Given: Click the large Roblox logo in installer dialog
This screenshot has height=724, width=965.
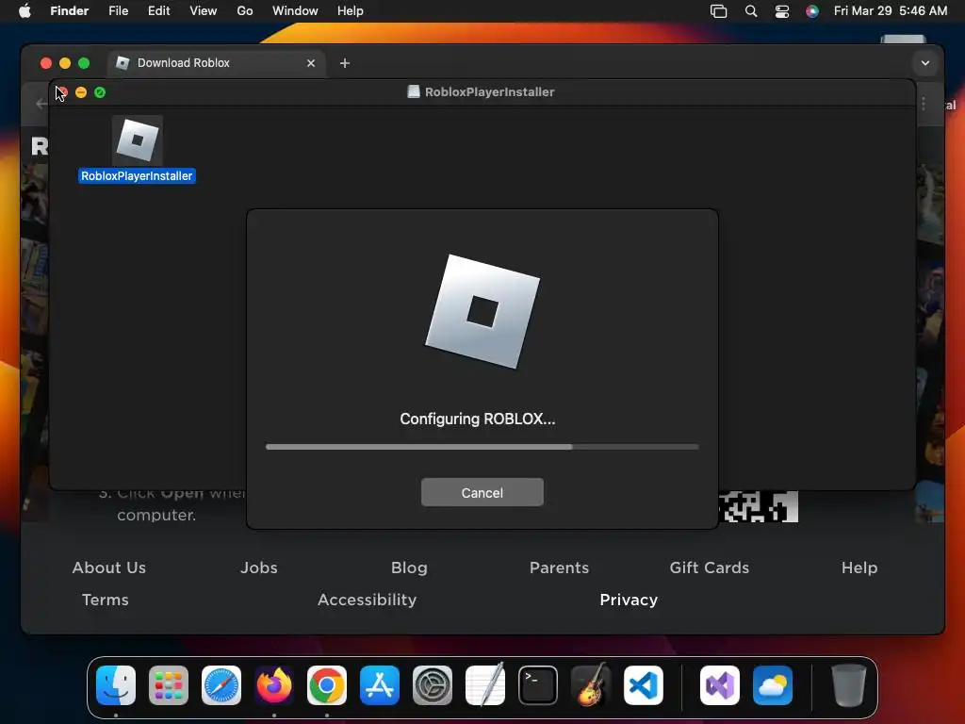Looking at the screenshot, I should pyautogui.click(x=482, y=311).
